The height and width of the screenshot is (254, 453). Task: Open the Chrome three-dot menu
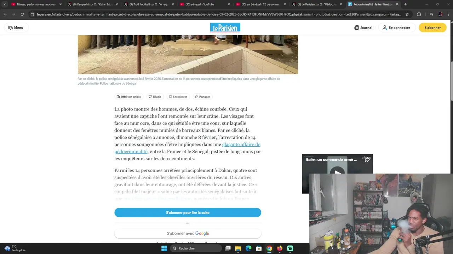tap(448, 14)
